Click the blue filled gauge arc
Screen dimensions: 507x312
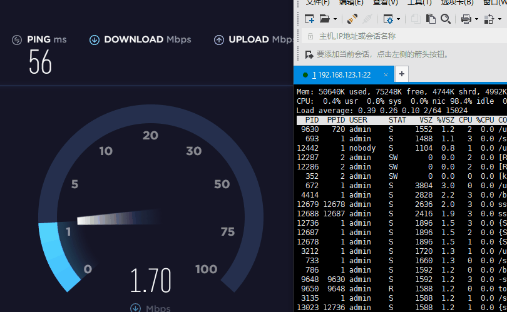[x=57, y=257]
